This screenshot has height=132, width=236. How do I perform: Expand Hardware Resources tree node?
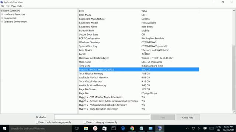click(2, 14)
